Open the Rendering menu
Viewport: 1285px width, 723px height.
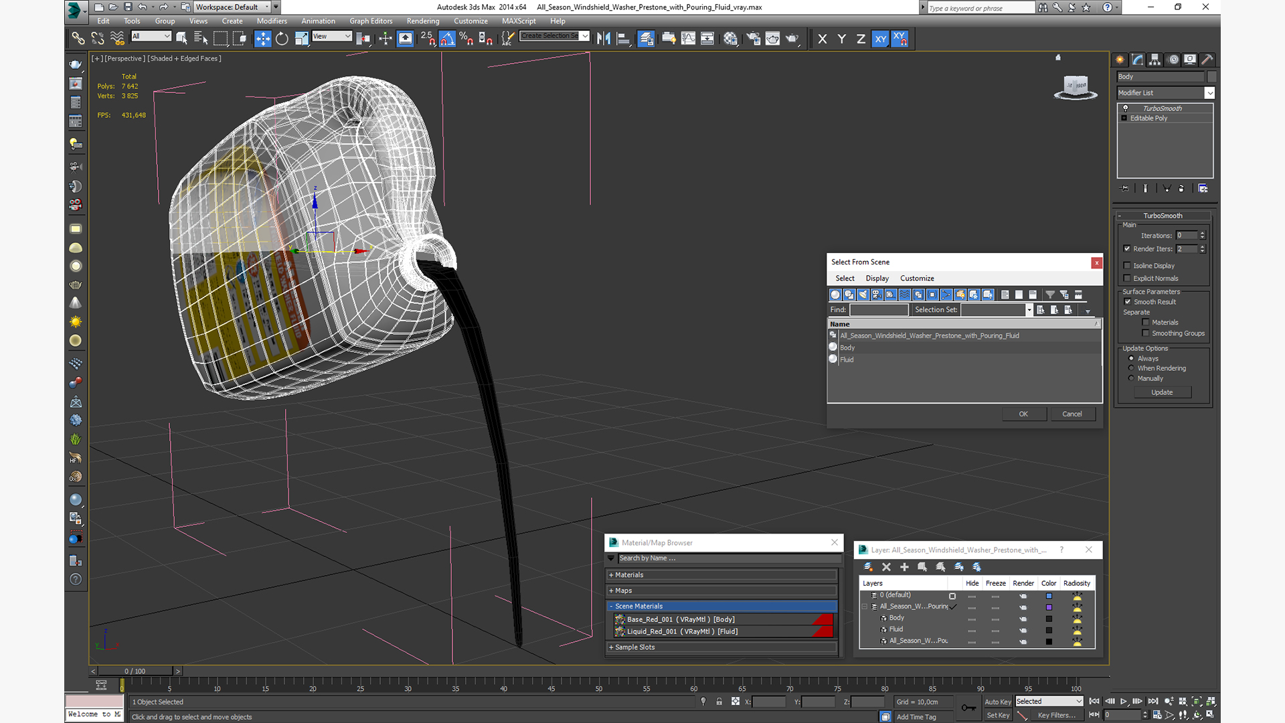pos(423,21)
